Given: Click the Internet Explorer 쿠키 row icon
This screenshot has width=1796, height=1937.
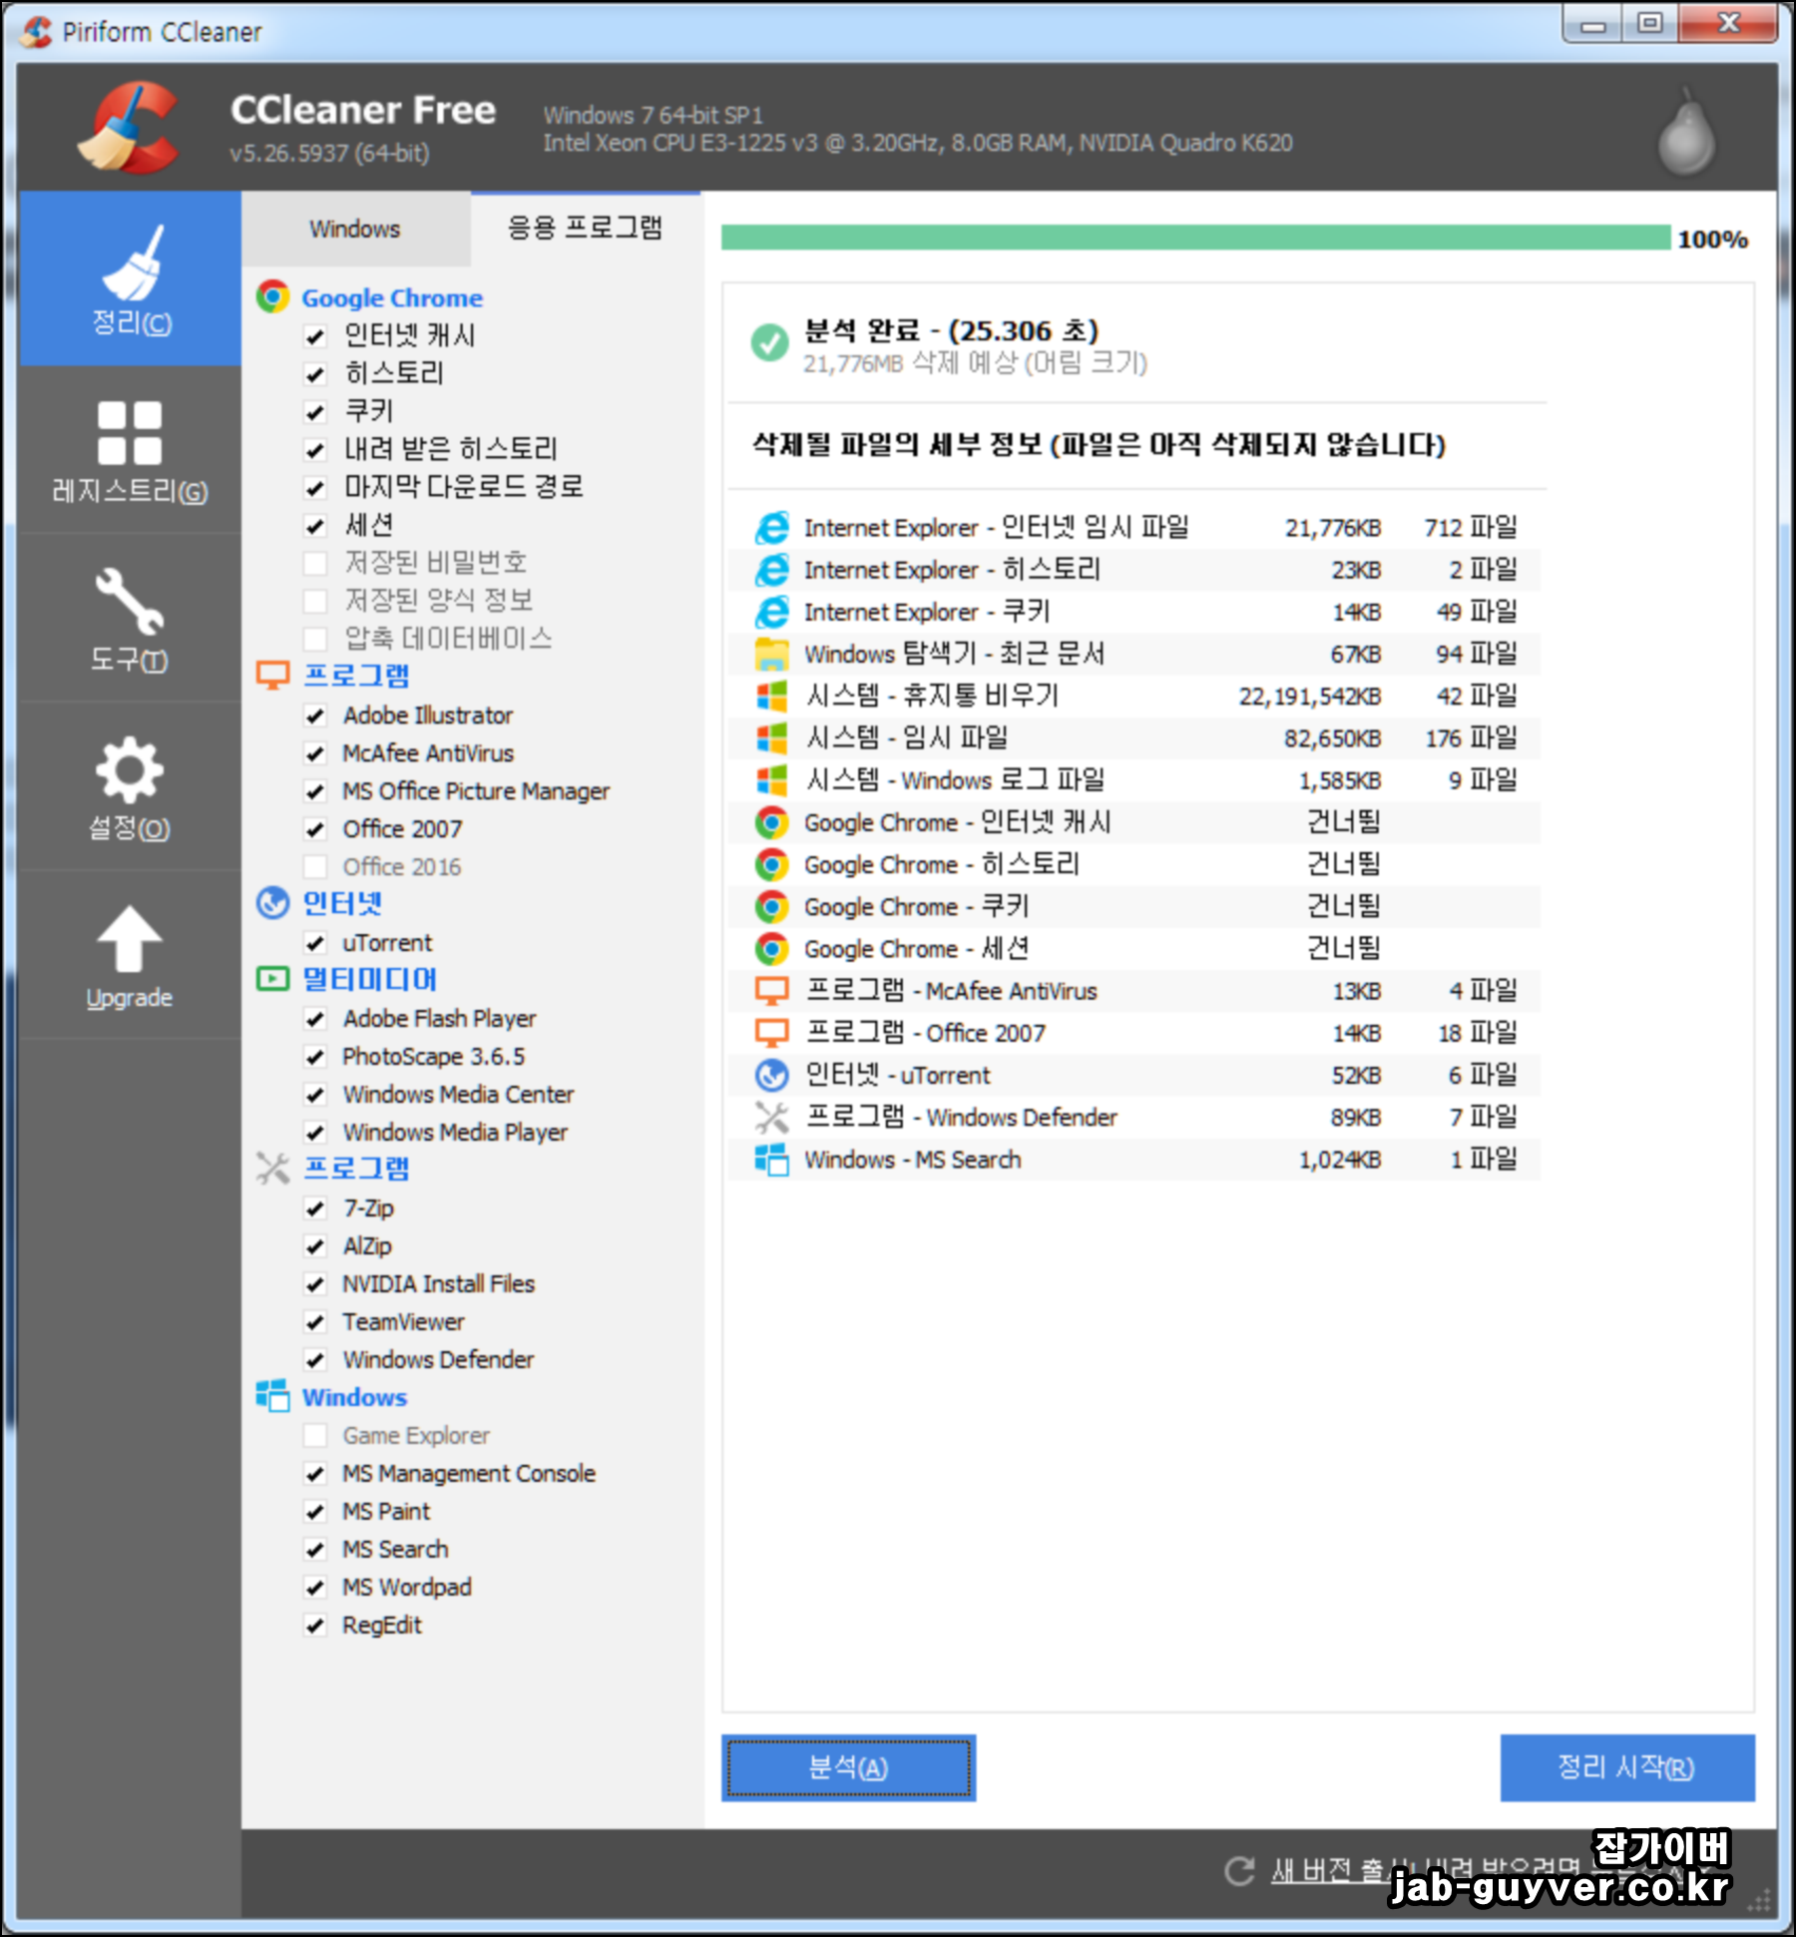Looking at the screenshot, I should click(x=771, y=612).
